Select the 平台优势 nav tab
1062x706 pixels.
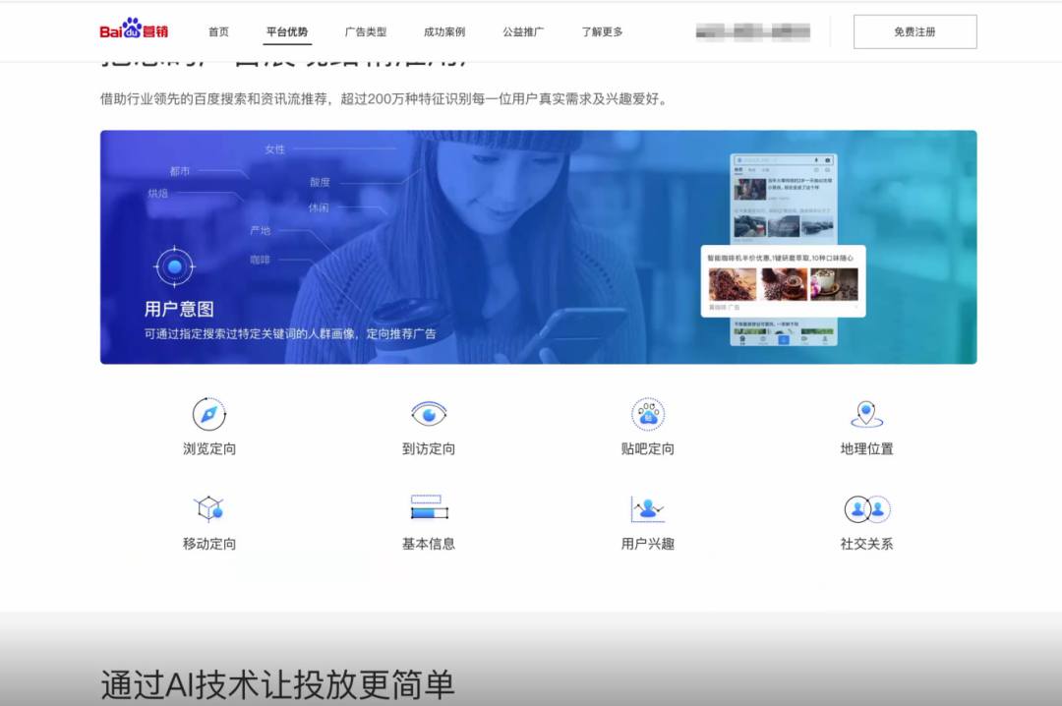287,31
